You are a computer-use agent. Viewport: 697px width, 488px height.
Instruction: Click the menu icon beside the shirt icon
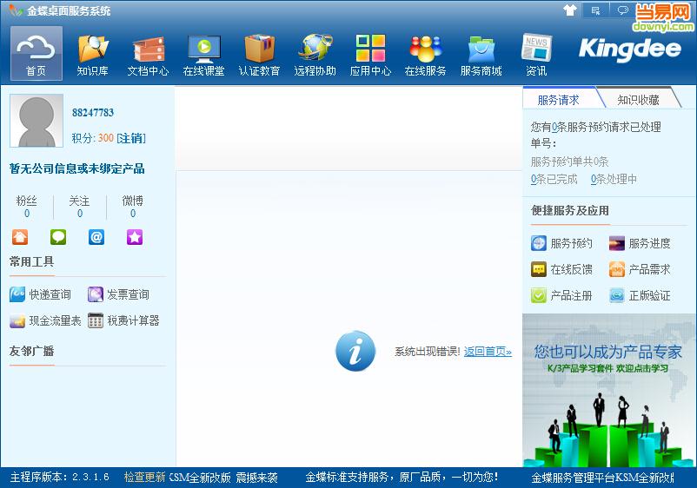(595, 10)
